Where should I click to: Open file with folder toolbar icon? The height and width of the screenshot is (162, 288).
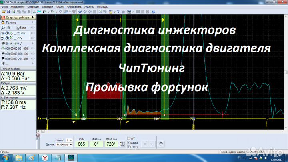[x=4, y=12]
